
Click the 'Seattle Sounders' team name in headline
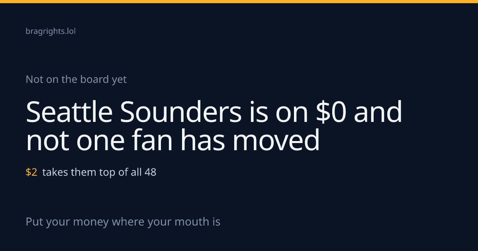[134, 112]
